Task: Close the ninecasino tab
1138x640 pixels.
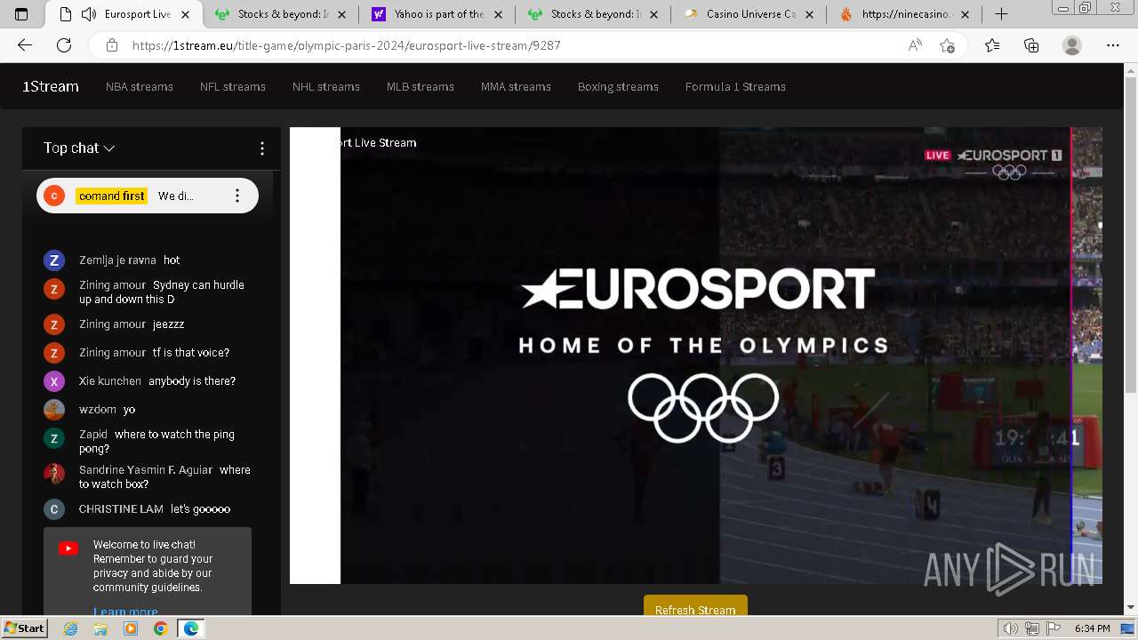Action: click(966, 14)
